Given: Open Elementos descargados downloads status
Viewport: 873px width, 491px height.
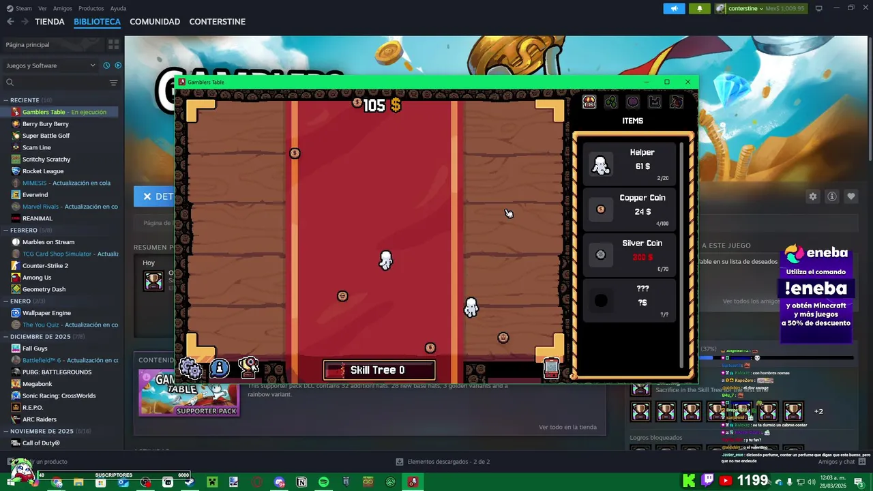Looking at the screenshot, I should (443, 462).
